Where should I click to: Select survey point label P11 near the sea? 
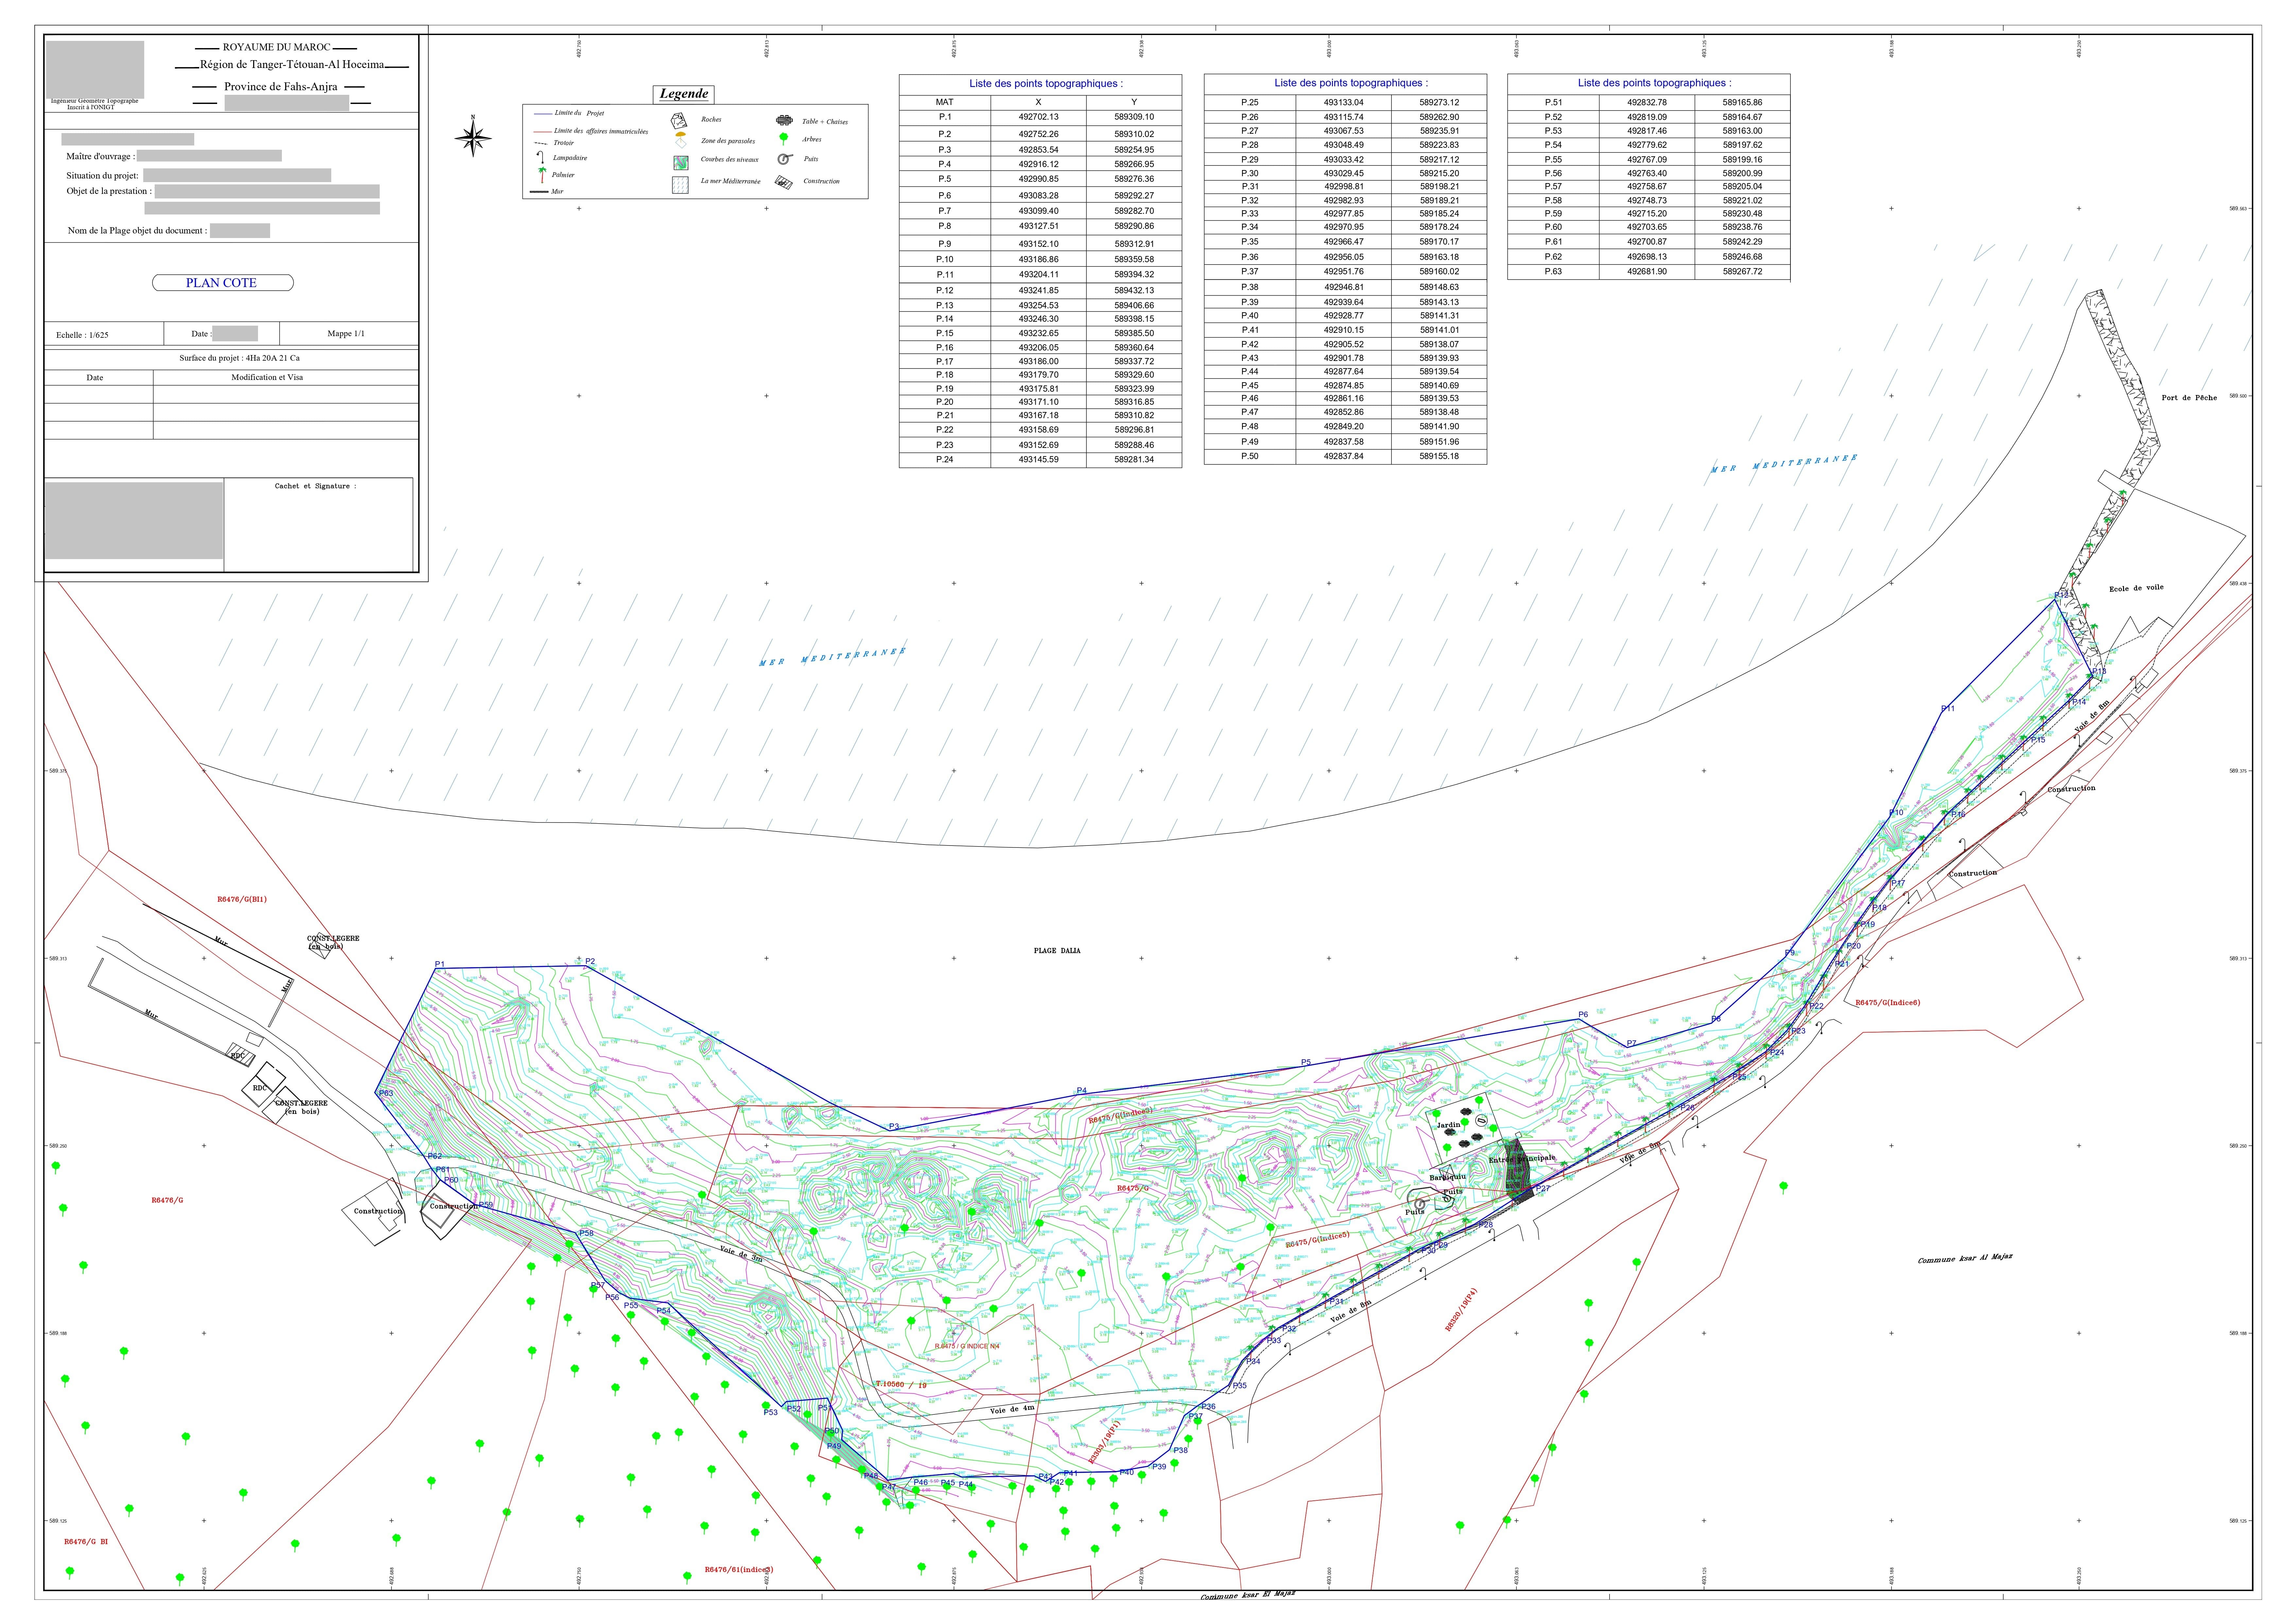1948,709
